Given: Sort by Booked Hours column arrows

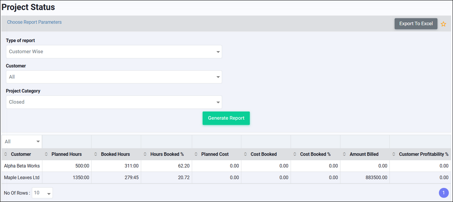Looking at the screenshot, I should point(96,154).
